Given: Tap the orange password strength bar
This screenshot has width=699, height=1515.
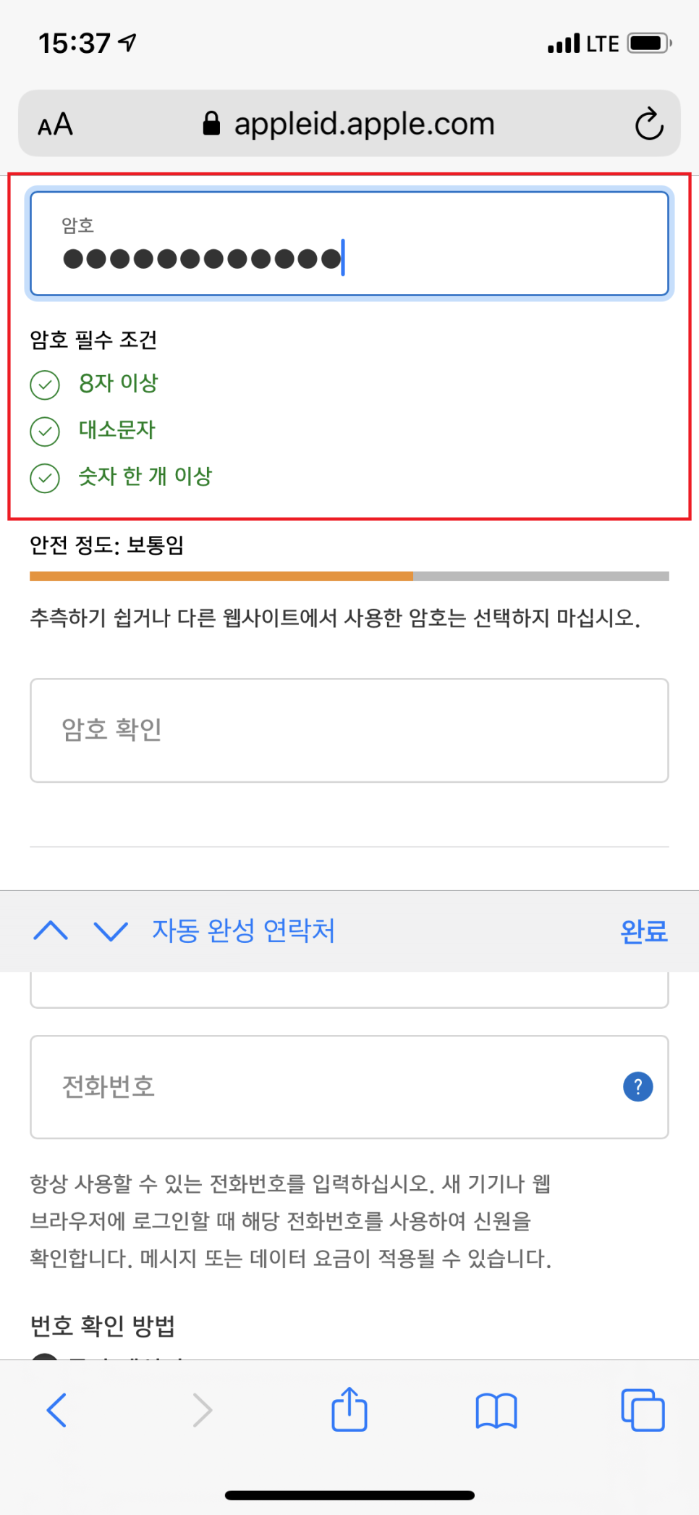Looking at the screenshot, I should coord(217,577).
